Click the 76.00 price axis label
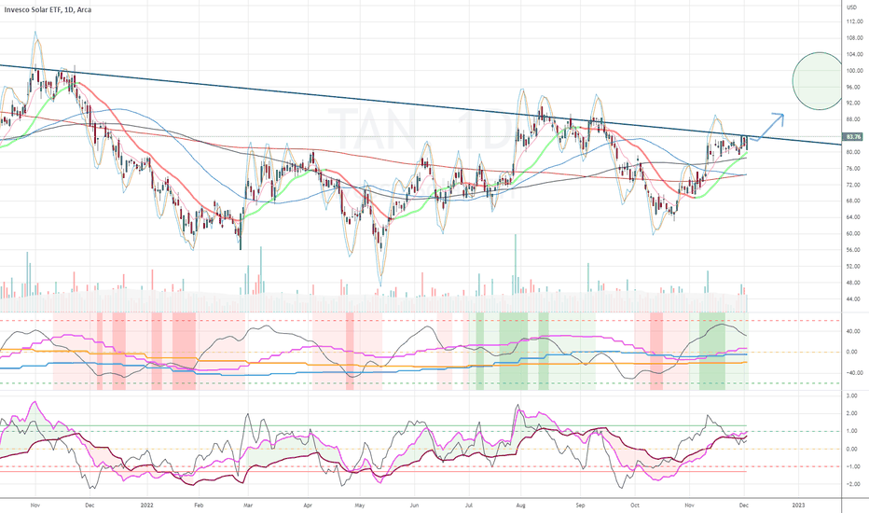869x513 pixels. (x=853, y=169)
